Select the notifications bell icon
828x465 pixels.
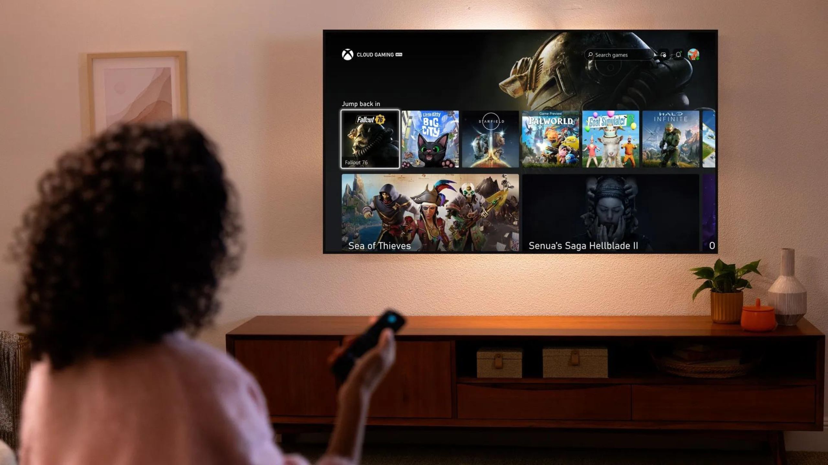(x=679, y=55)
